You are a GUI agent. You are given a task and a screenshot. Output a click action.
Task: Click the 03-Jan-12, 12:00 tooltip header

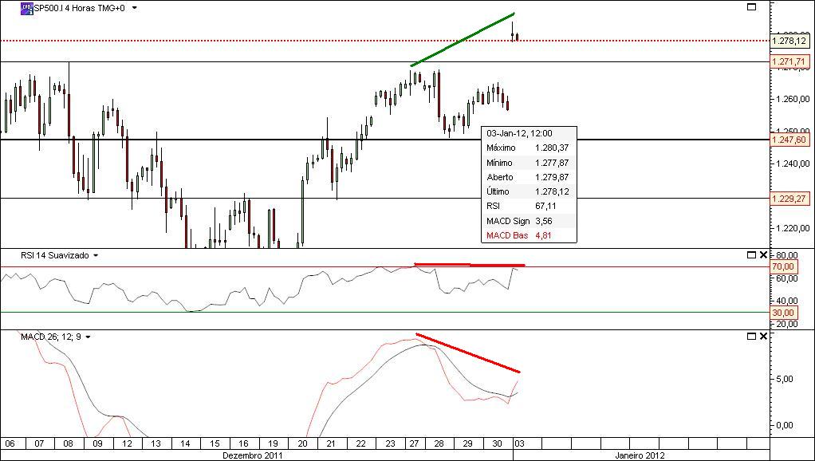518,133
